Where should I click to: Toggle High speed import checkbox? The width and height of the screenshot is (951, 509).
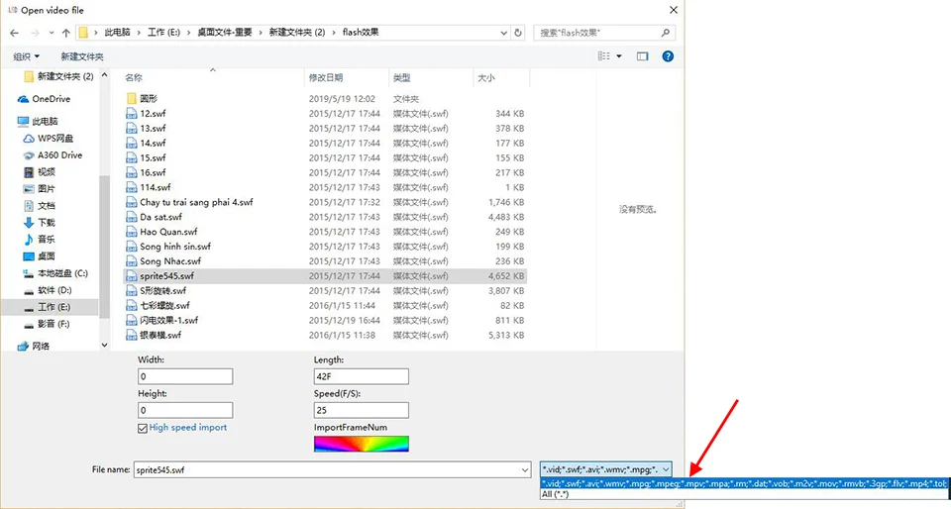coord(143,428)
